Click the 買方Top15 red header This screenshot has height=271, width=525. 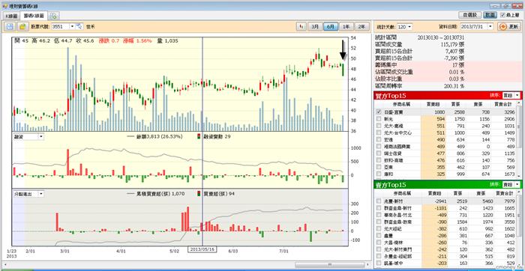point(448,96)
